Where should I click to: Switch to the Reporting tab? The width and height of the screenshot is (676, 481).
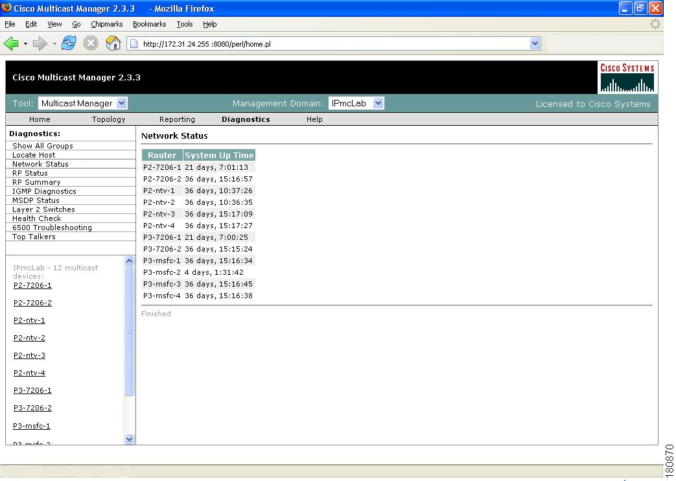177,119
